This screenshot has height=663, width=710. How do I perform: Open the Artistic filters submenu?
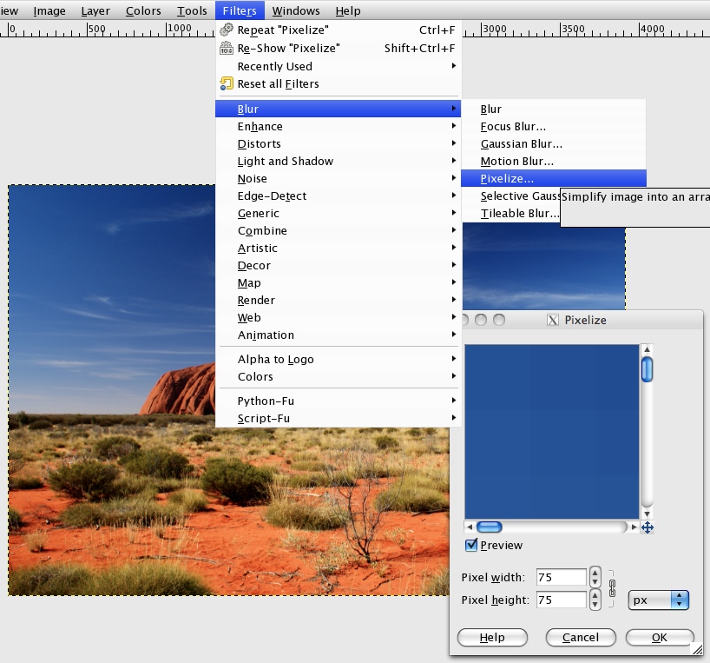tap(339, 248)
